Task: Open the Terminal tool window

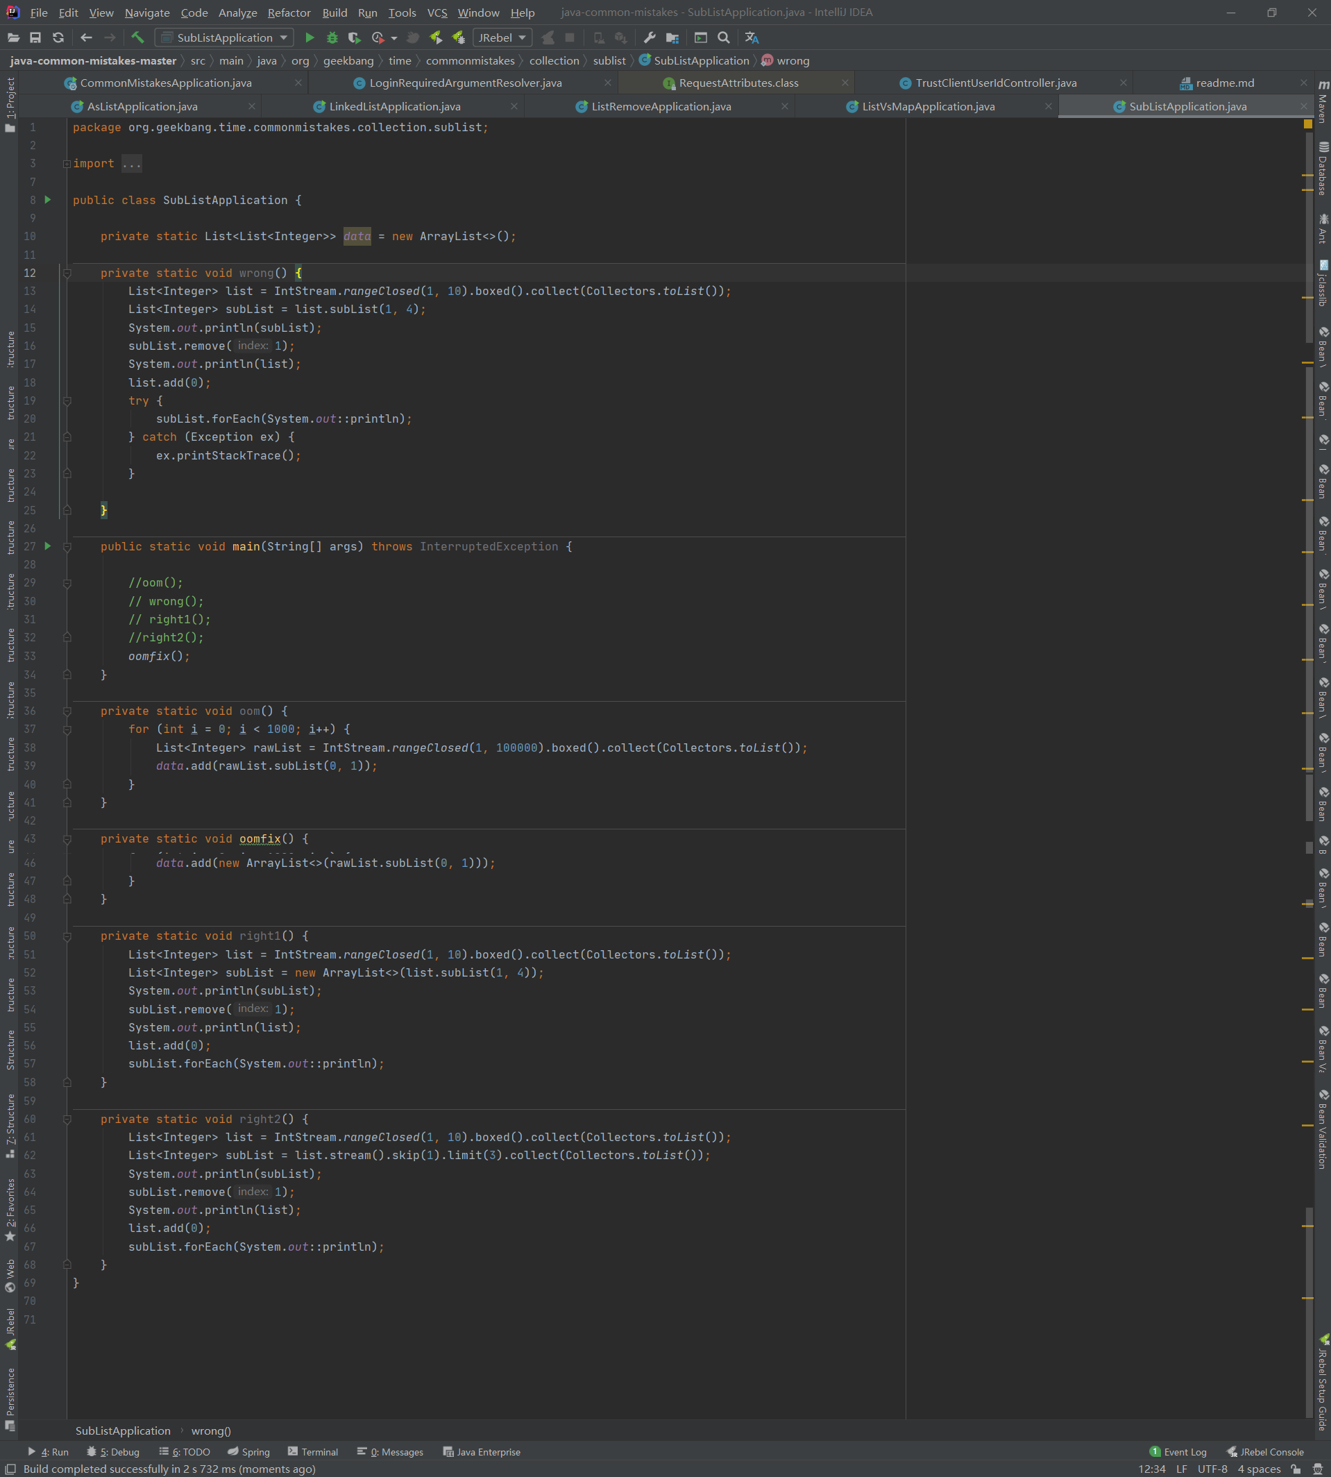Action: [313, 1452]
